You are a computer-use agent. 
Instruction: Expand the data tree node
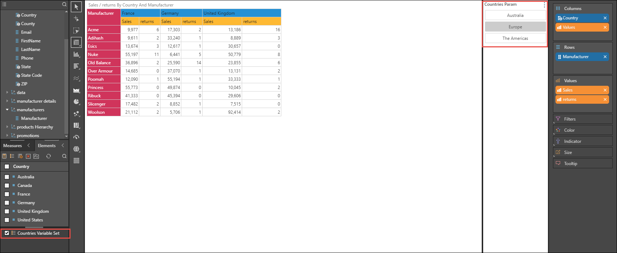coord(7,92)
